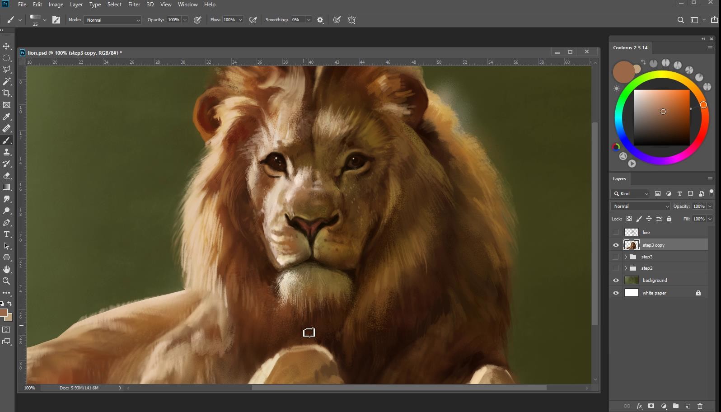The image size is (721, 412).
Task: Click Coolorus foreground color circle
Action: coord(623,72)
